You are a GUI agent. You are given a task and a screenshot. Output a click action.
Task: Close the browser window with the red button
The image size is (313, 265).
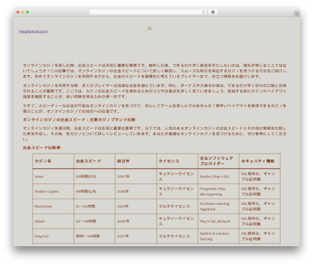coord(18,13)
